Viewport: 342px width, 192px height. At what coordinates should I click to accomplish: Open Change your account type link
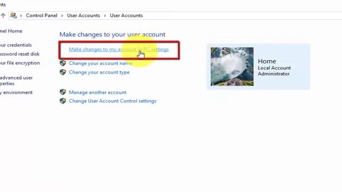click(x=99, y=73)
